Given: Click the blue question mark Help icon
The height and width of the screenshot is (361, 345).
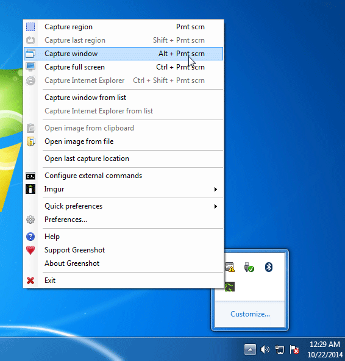Looking at the screenshot, I should pyautogui.click(x=30, y=237).
